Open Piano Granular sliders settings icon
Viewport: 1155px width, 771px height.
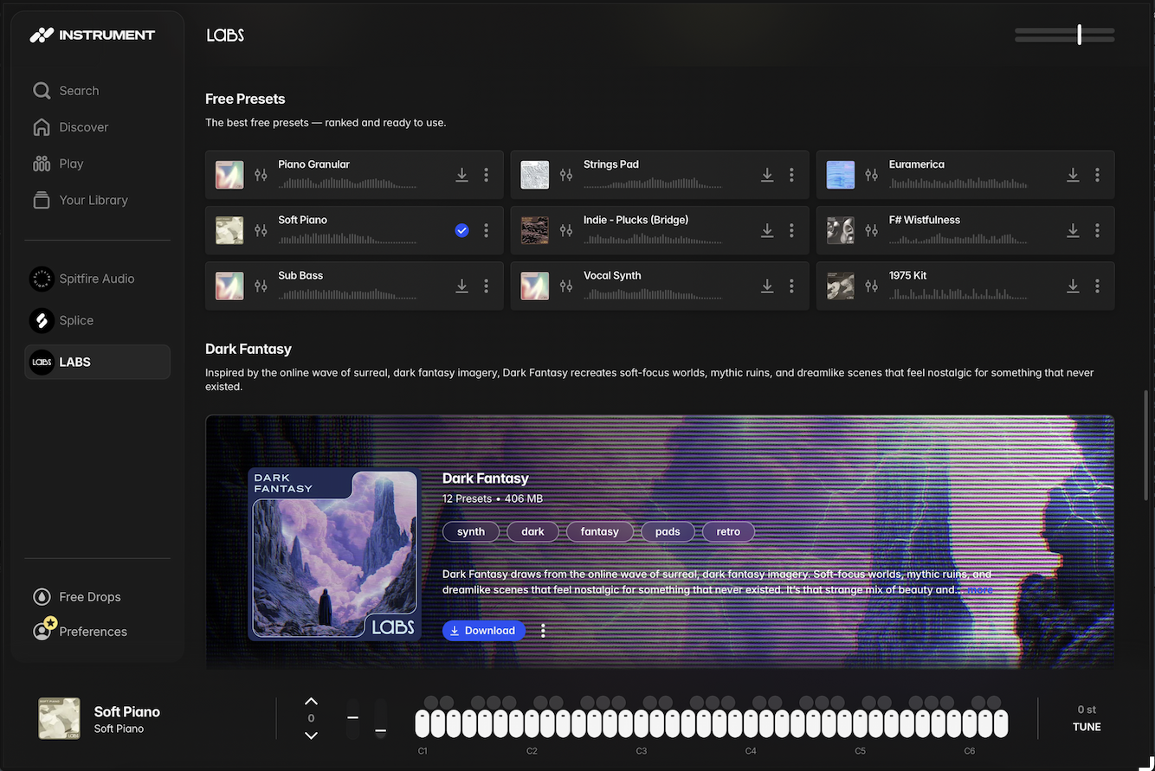(261, 175)
